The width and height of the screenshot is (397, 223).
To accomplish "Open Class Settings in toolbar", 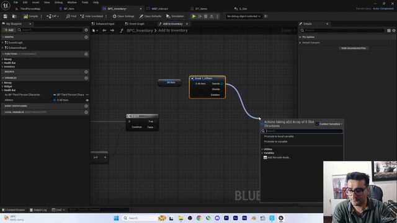I will tap(123, 16).
